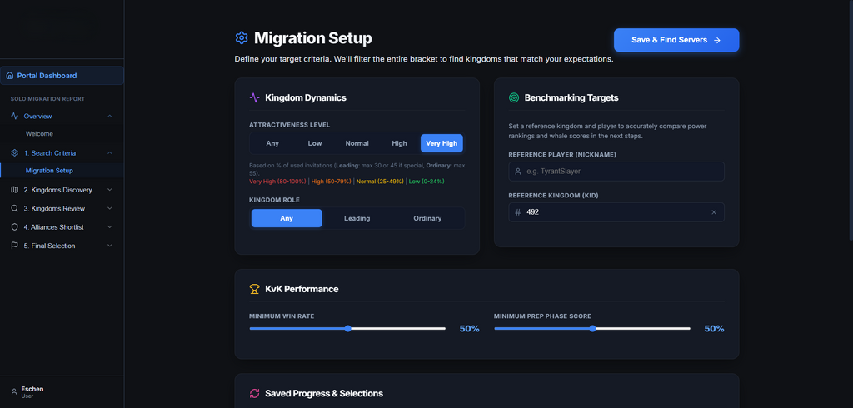This screenshot has width=853, height=408.
Task: Click the Benchmarking Targets bullseye icon
Action: tap(513, 98)
